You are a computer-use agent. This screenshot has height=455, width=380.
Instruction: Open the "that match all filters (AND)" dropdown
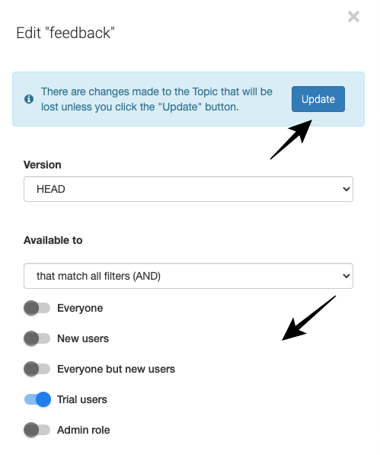pyautogui.click(x=188, y=276)
